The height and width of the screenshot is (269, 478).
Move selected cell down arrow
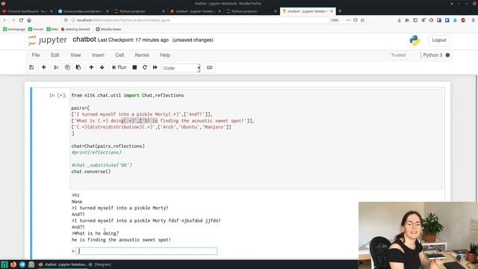coord(102,67)
